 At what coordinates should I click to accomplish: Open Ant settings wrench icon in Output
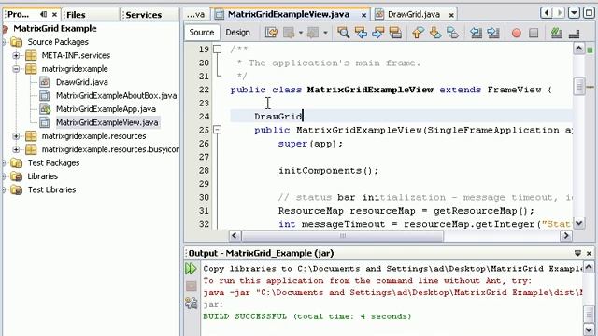click(x=191, y=302)
